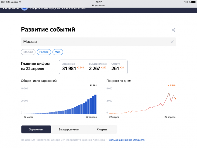Click the lock icon next to yandex.ru
Image resolution: width=197 pixels, height=148 pixels.
93,5
